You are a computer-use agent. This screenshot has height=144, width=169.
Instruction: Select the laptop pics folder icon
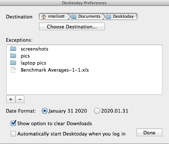coord(13,63)
